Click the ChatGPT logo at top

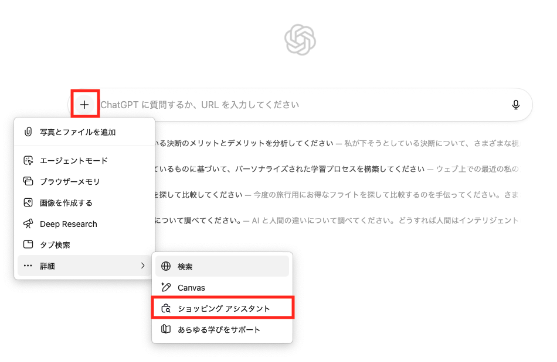point(300,40)
